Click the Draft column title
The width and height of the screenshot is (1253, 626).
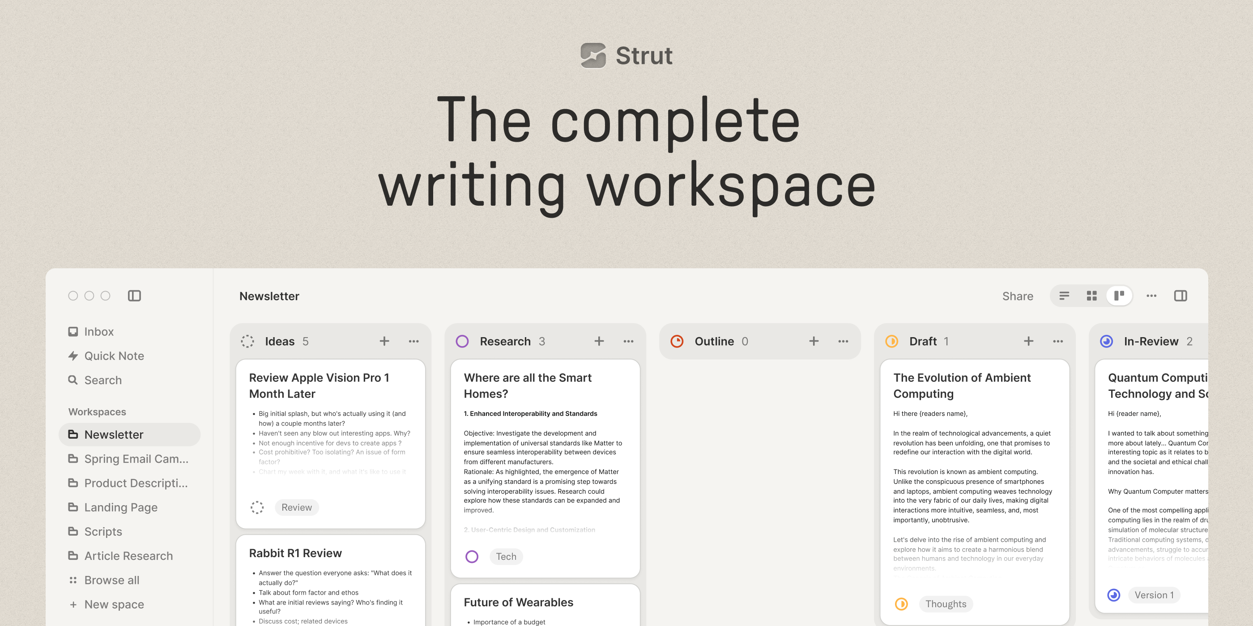[923, 341]
